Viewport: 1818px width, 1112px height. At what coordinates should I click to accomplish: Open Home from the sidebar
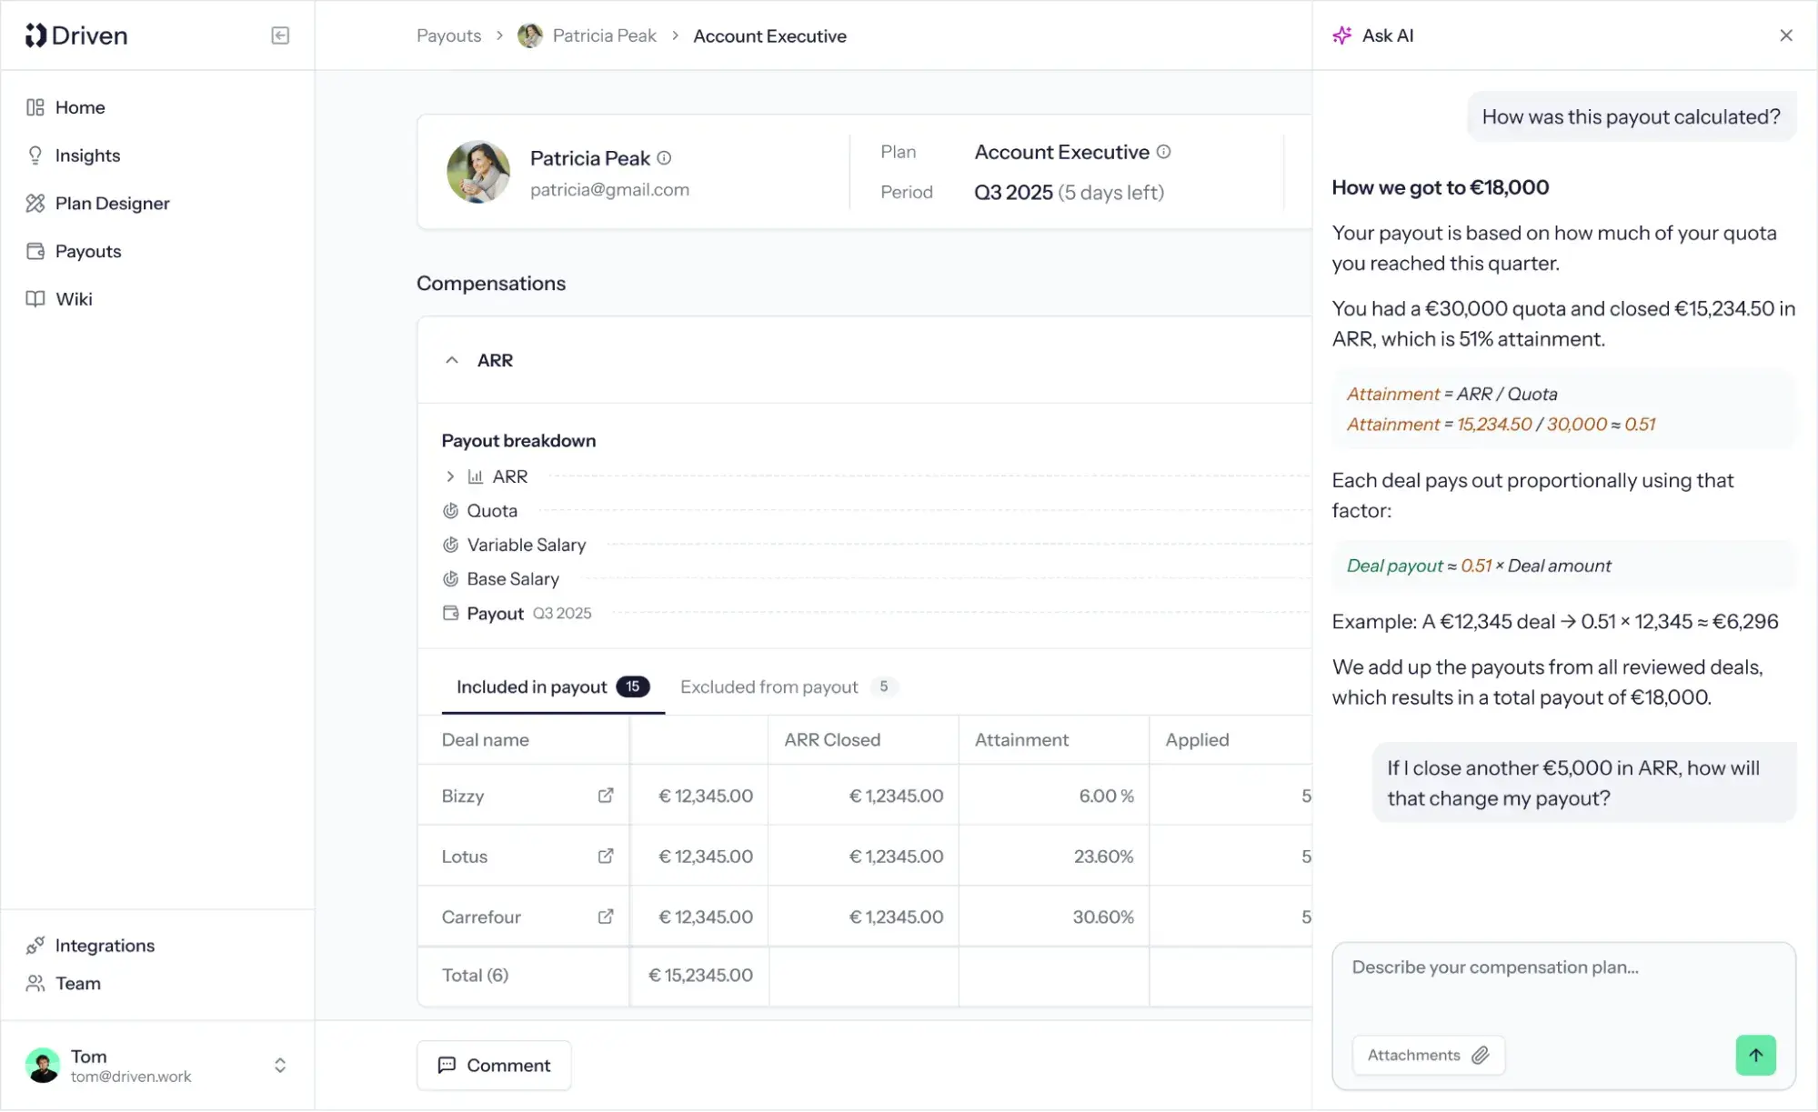[80, 107]
